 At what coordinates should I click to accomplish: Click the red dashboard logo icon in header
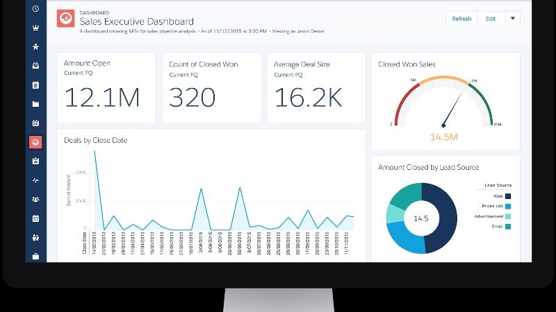pyautogui.click(x=65, y=19)
